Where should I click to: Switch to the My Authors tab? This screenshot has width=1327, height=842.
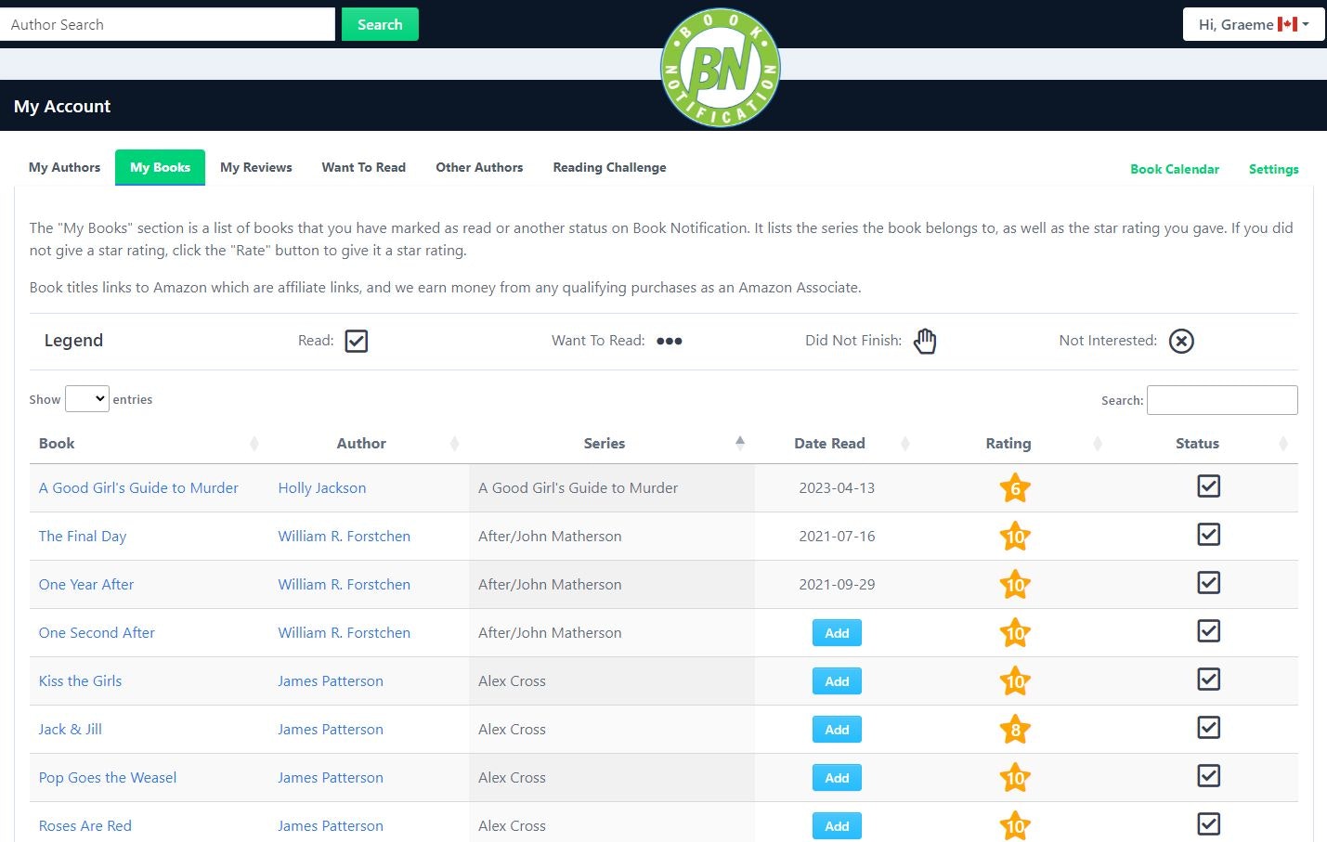tap(64, 167)
